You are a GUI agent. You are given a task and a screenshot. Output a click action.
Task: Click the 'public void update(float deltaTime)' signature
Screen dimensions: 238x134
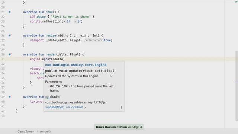pos(80,71)
